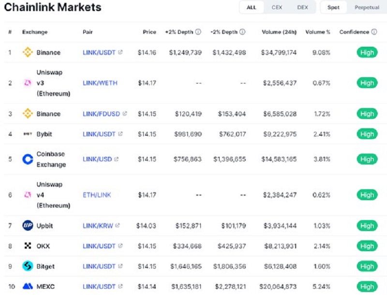Viewport: 387px width, 295px height.
Task: Click the Coinbase Exchange name
Action: [51, 159]
